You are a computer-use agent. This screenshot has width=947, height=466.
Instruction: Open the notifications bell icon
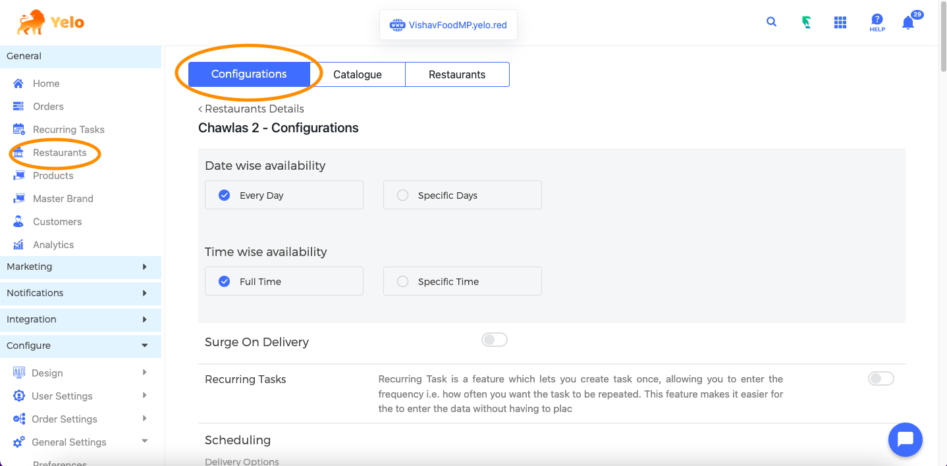click(908, 23)
